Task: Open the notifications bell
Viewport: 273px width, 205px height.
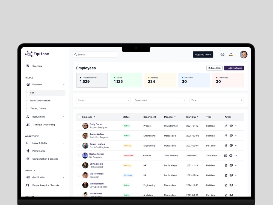Action: [231, 55]
